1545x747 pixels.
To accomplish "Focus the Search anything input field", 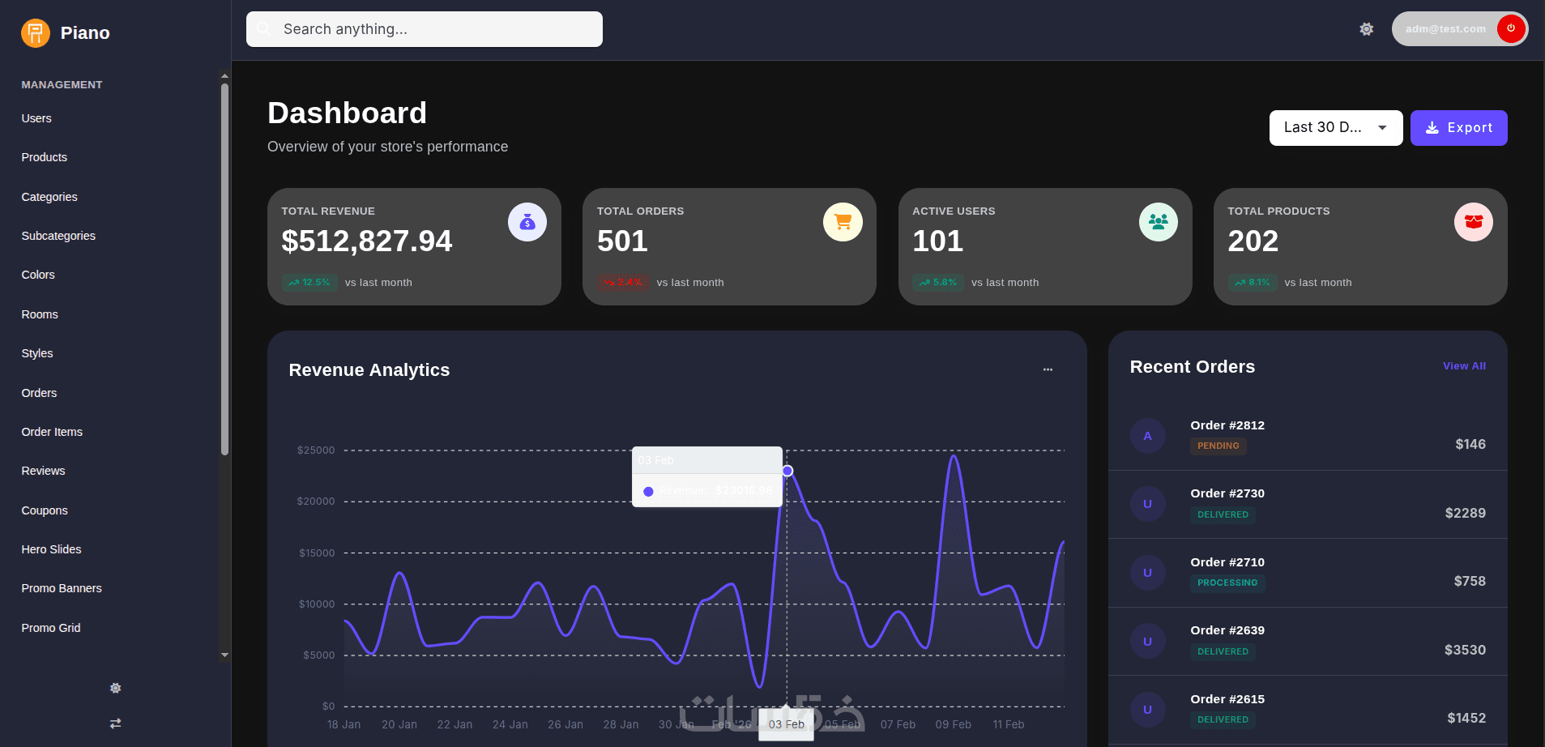I will coord(425,29).
